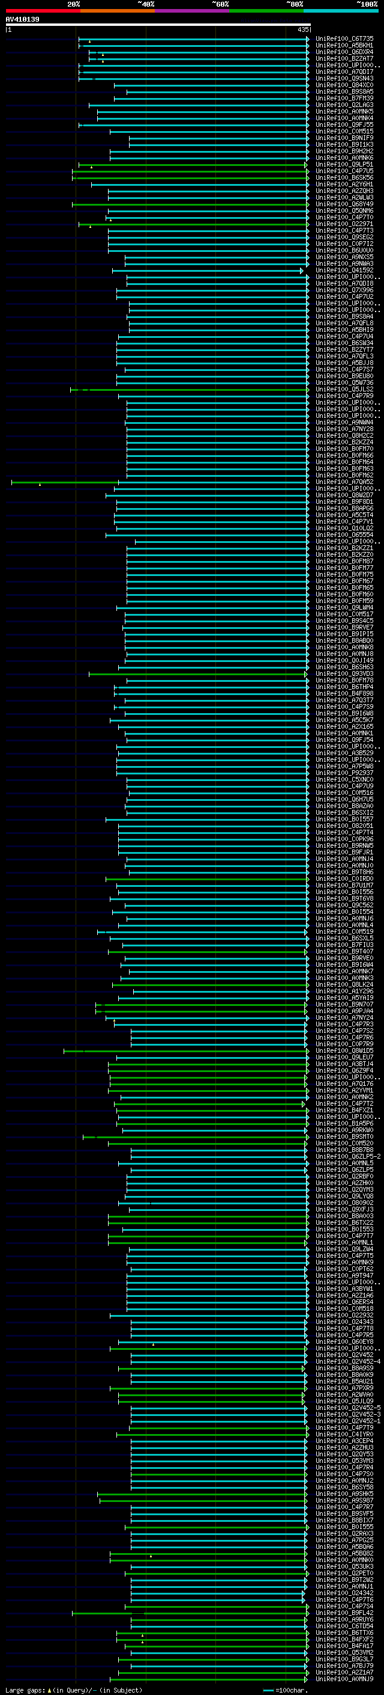Select the query name AV410139
This screenshot has width=384, height=1695.
point(22,19)
